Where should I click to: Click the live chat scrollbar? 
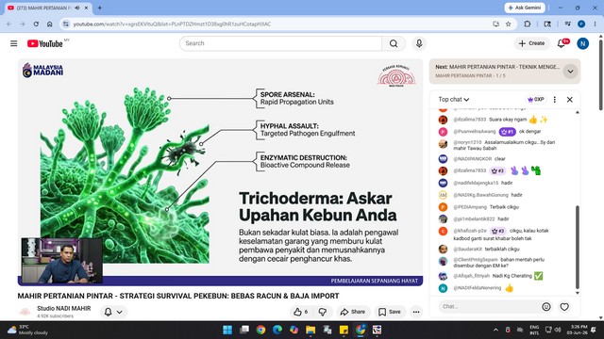(x=577, y=247)
